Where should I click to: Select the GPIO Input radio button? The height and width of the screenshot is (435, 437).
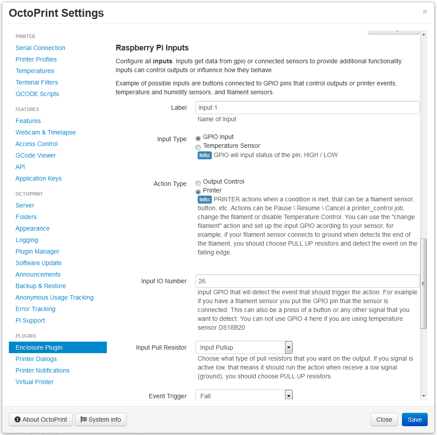tap(198, 138)
